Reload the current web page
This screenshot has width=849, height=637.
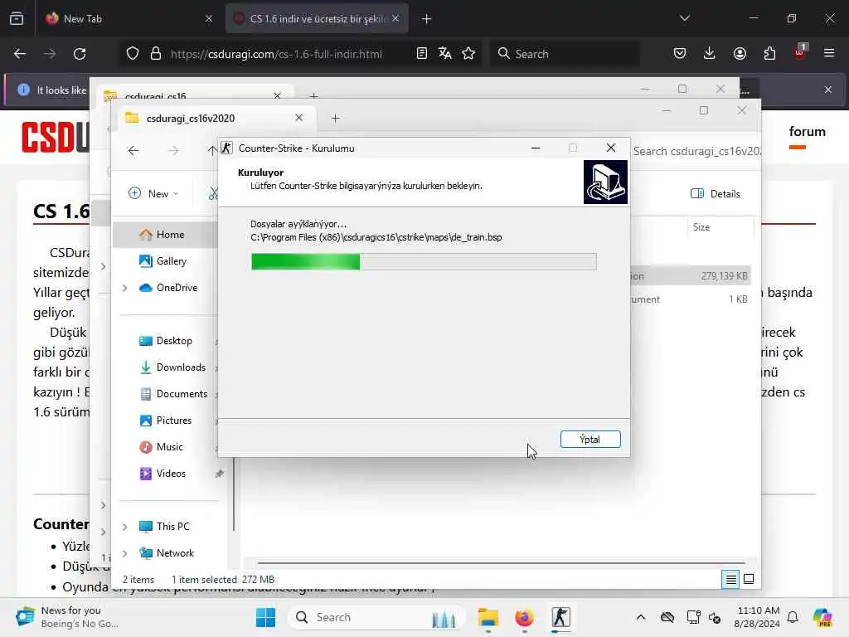pos(80,54)
